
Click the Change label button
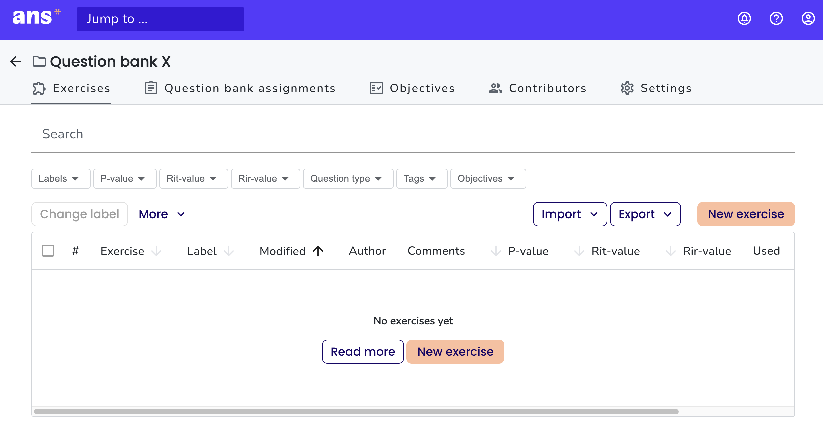pyautogui.click(x=80, y=214)
